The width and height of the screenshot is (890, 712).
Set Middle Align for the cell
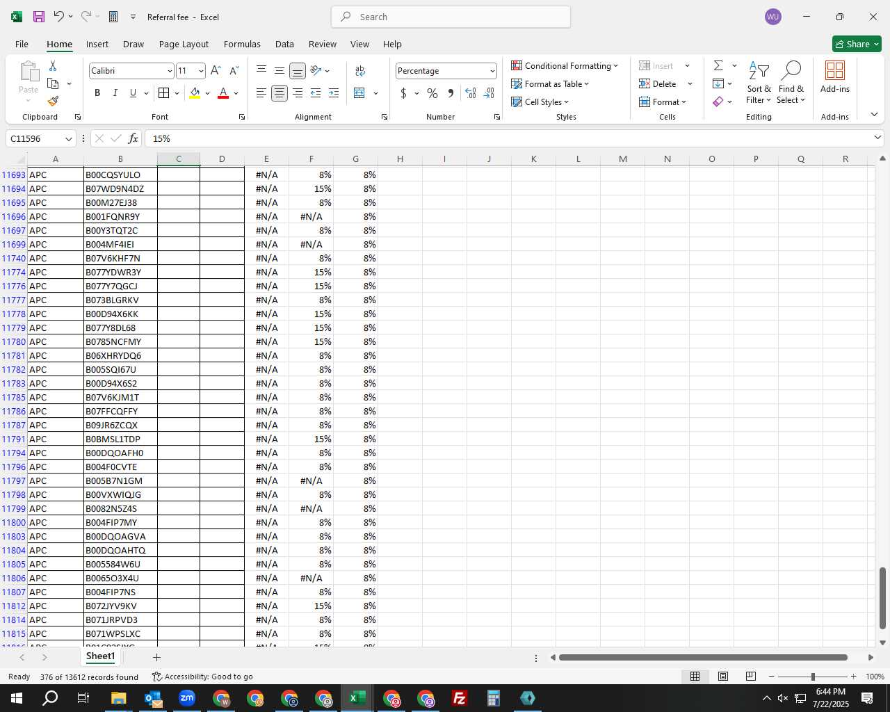[x=279, y=70]
